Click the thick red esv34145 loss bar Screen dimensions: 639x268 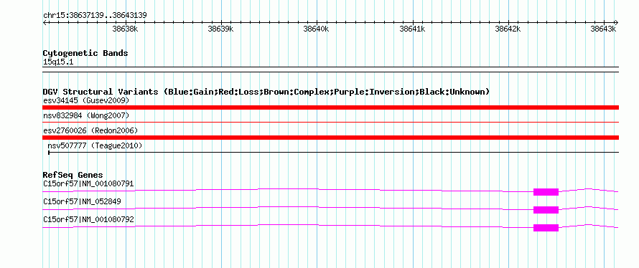pyautogui.click(x=330, y=107)
